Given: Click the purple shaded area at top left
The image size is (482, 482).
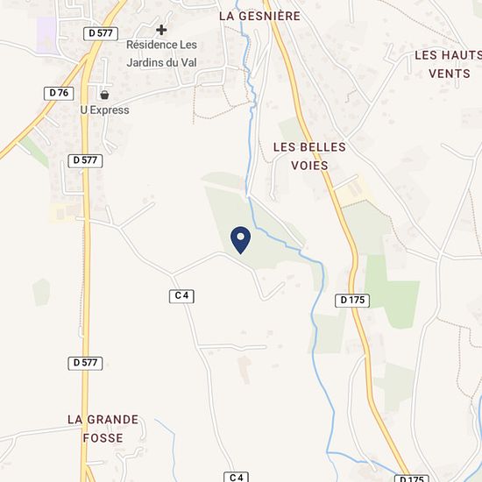Looking at the screenshot, I should [x=46, y=34].
